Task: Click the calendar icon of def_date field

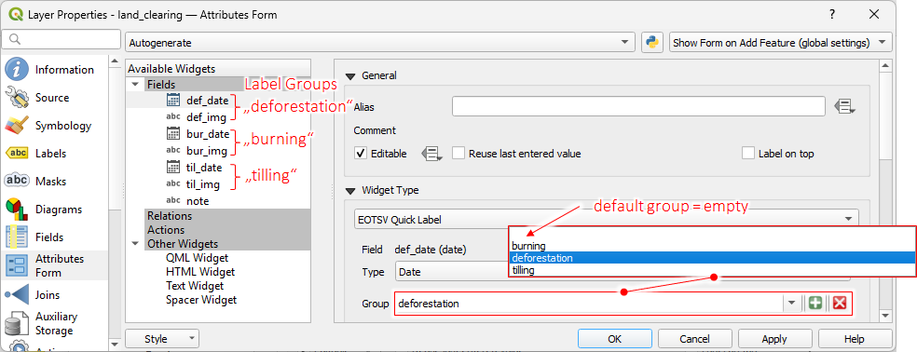Action: [173, 101]
